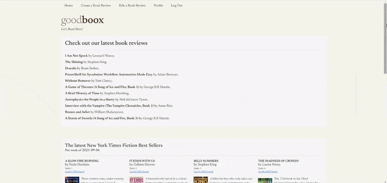Click 'THE MADNESS OF CROWDS' title text
Viewport: 387px width, 183px height.
click(279, 161)
